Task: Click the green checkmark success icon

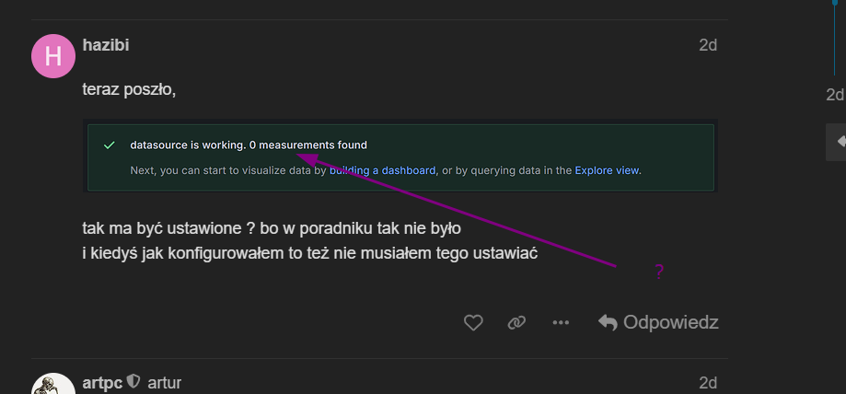Action: click(x=110, y=145)
